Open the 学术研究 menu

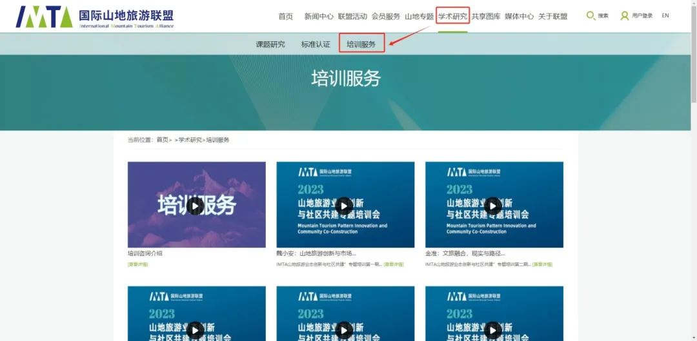452,16
